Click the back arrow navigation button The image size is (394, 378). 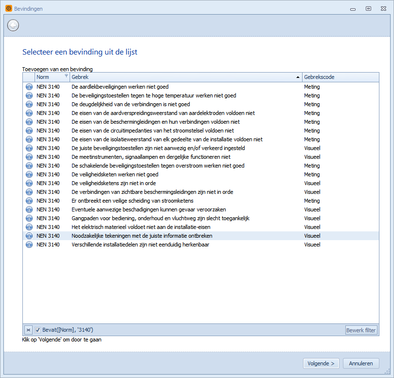pos(13,25)
